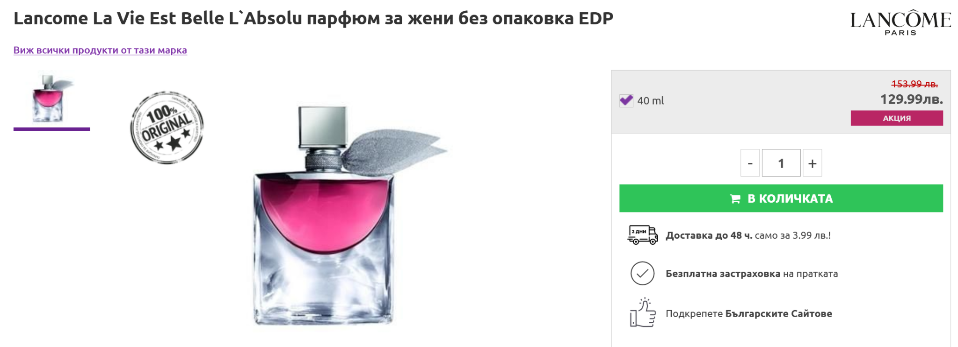Viewport: 958px width, 347px height.
Task: Decrease quantity with minus button
Action: pos(750,163)
